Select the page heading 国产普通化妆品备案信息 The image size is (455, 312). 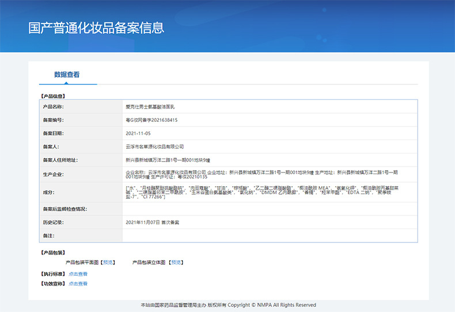tap(96, 28)
